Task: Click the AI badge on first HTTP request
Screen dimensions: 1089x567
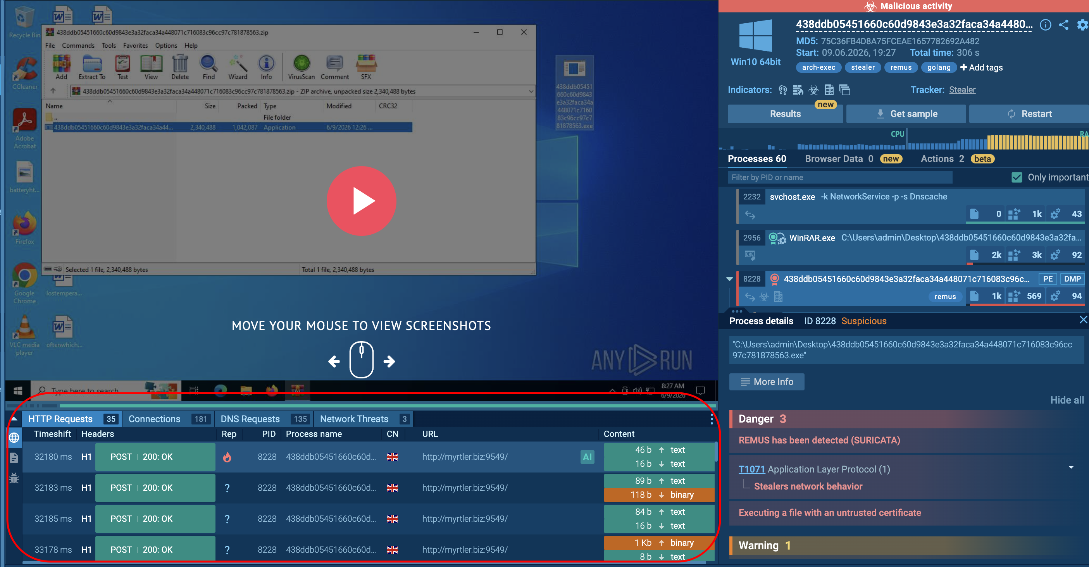Action: pos(587,457)
